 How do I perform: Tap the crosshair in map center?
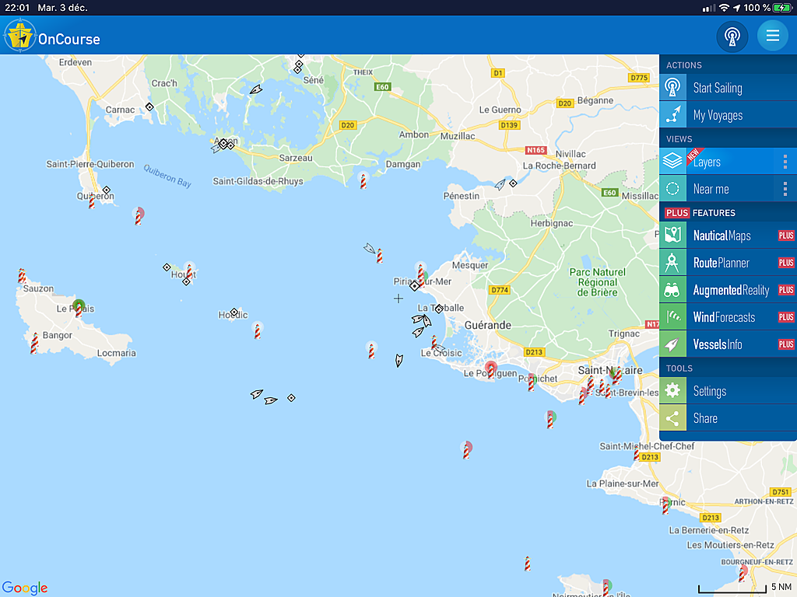398,298
